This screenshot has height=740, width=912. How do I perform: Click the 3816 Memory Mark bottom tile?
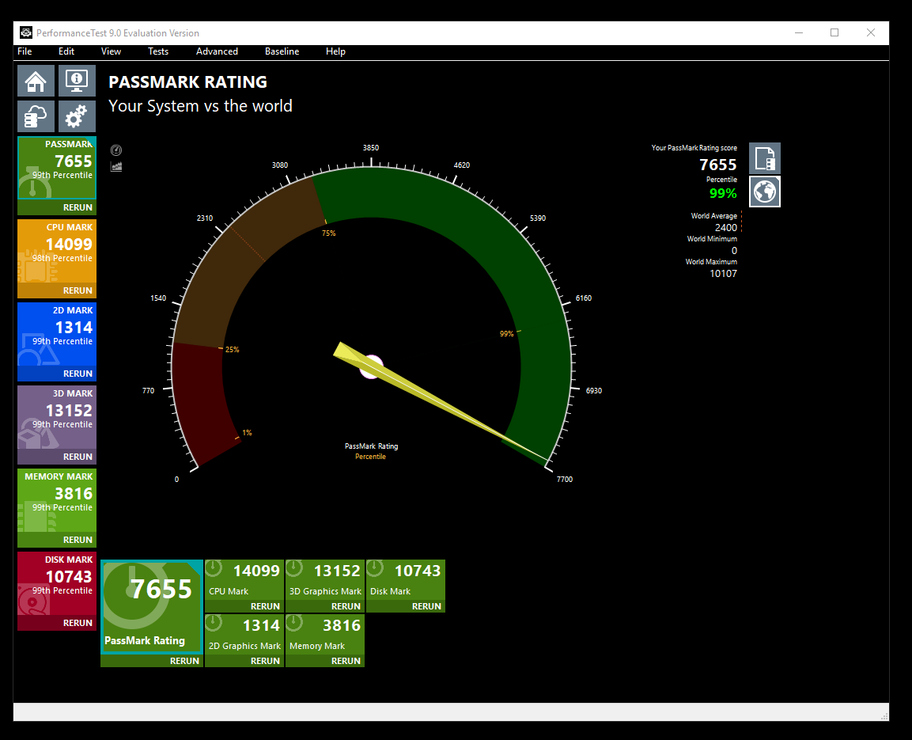click(325, 635)
